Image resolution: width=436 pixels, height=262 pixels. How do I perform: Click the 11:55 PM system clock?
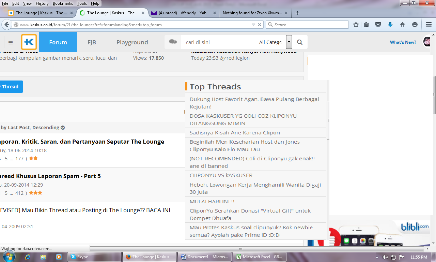pyautogui.click(x=419, y=257)
